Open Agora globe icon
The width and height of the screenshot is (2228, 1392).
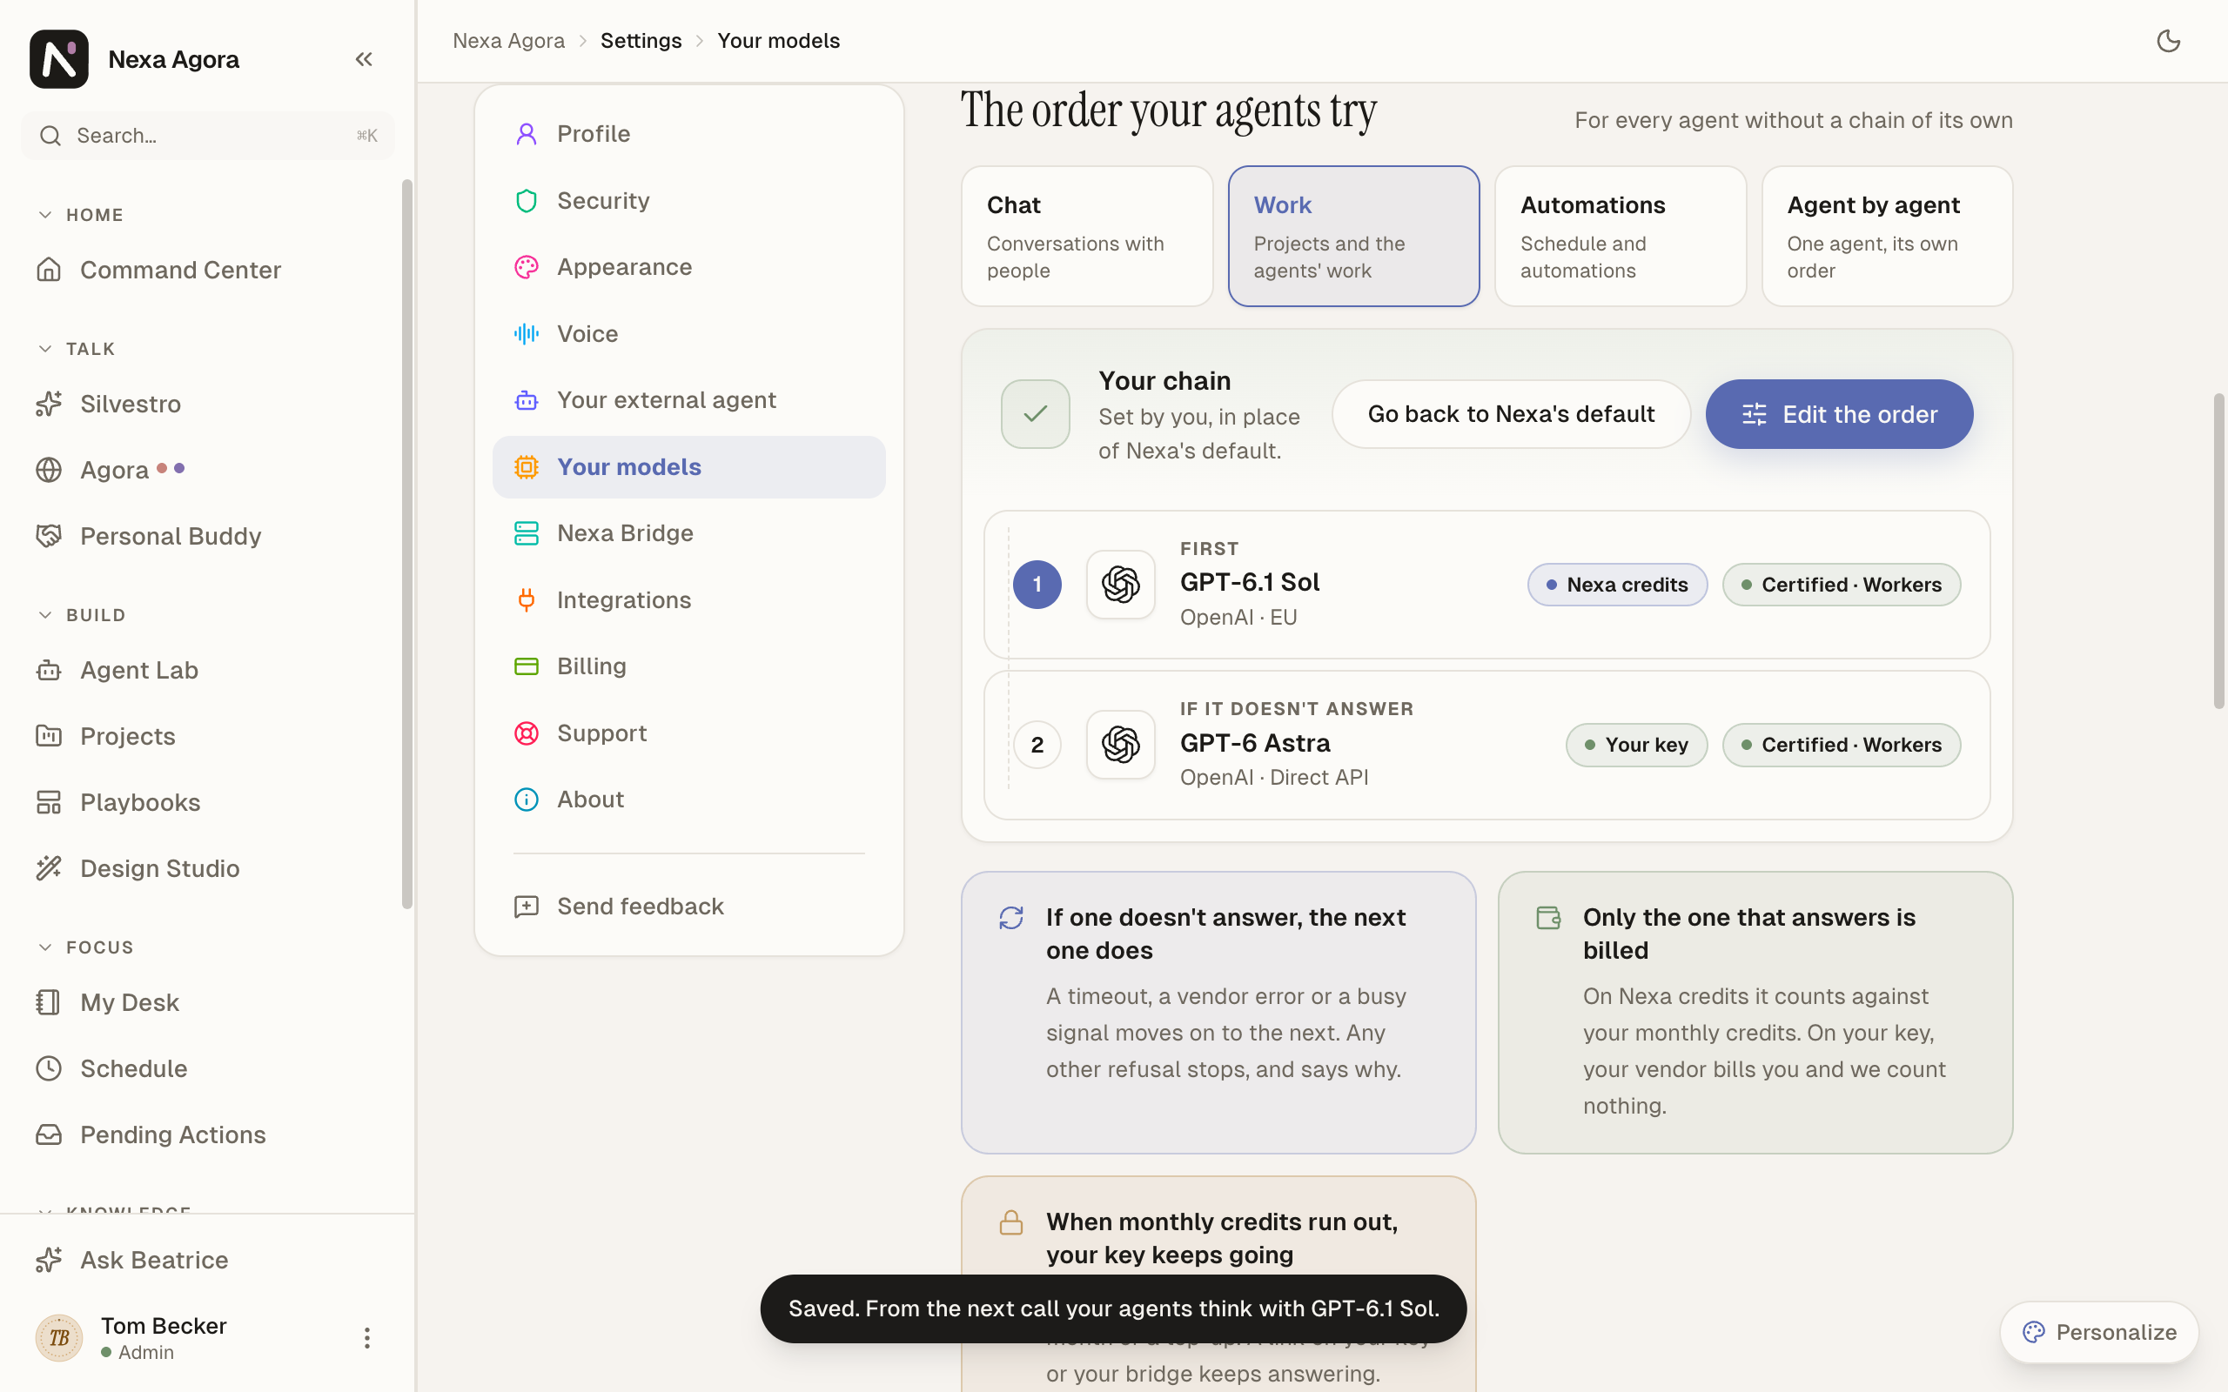coord(49,470)
